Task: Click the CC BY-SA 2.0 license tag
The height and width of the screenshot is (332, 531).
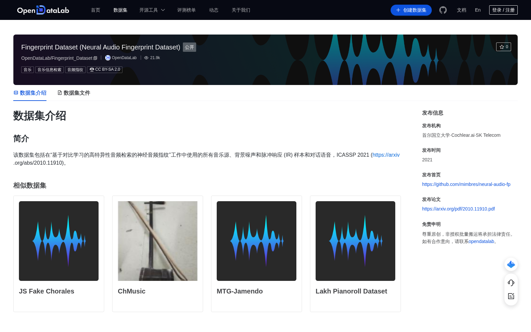Action: [105, 69]
